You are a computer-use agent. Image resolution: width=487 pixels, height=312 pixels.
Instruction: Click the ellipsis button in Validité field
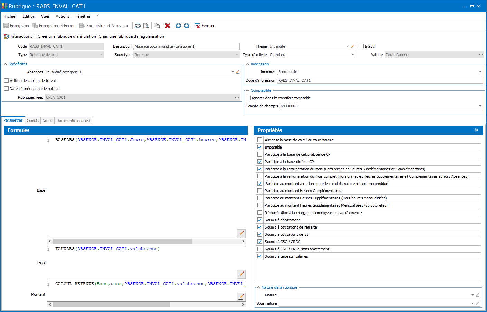(481, 55)
